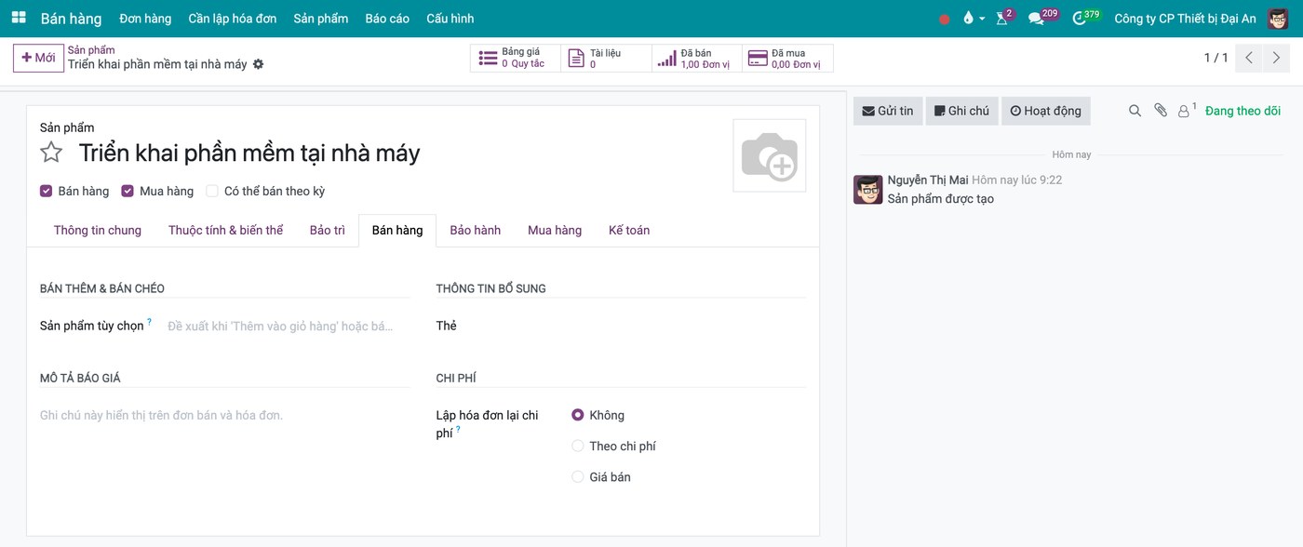Viewport: 1303px width, 547px height.
Task: Toggle the Mua hàng checkbox
Action: coord(128,192)
